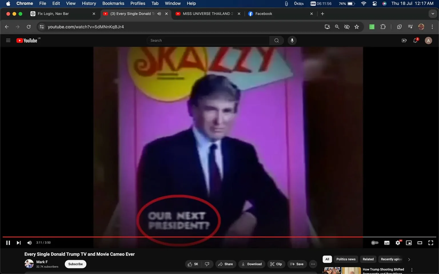Viewport: 439px width, 274px height.
Task: Open the Create video icon
Action: click(x=404, y=40)
